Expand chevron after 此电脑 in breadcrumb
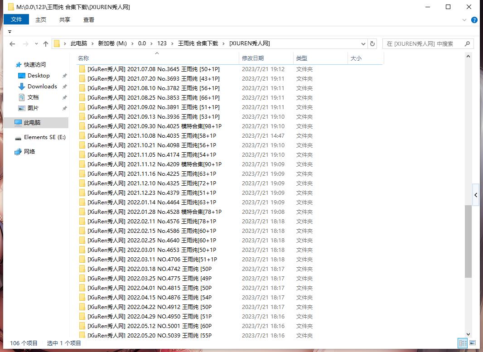483x352 pixels. (x=93, y=44)
